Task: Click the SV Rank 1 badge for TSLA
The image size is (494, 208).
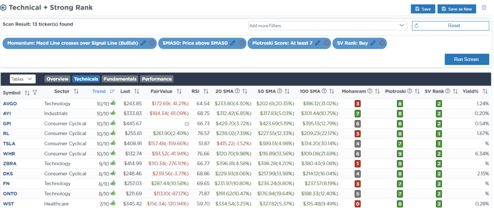Action: pyautogui.click(x=440, y=143)
